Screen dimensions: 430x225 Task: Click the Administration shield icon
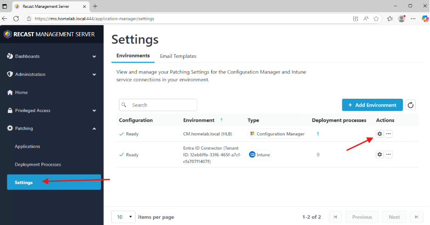click(10, 74)
